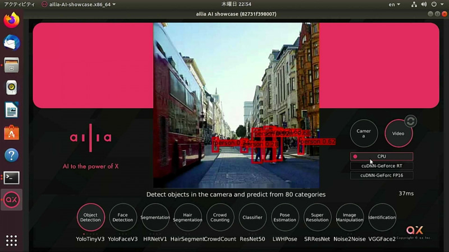
Task: Click the CrowdCount model label
Action: pyautogui.click(x=220, y=239)
